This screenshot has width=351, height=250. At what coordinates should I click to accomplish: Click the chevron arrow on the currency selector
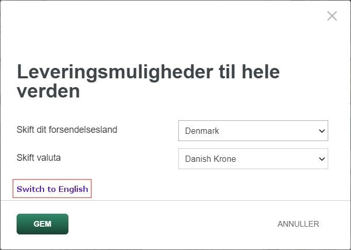click(x=321, y=159)
